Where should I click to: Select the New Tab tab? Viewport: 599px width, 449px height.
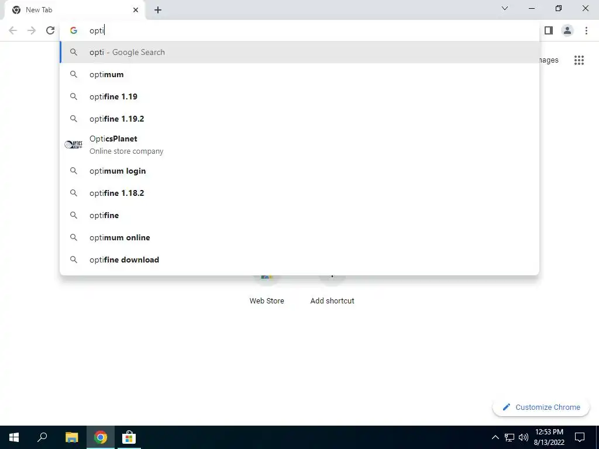click(75, 10)
